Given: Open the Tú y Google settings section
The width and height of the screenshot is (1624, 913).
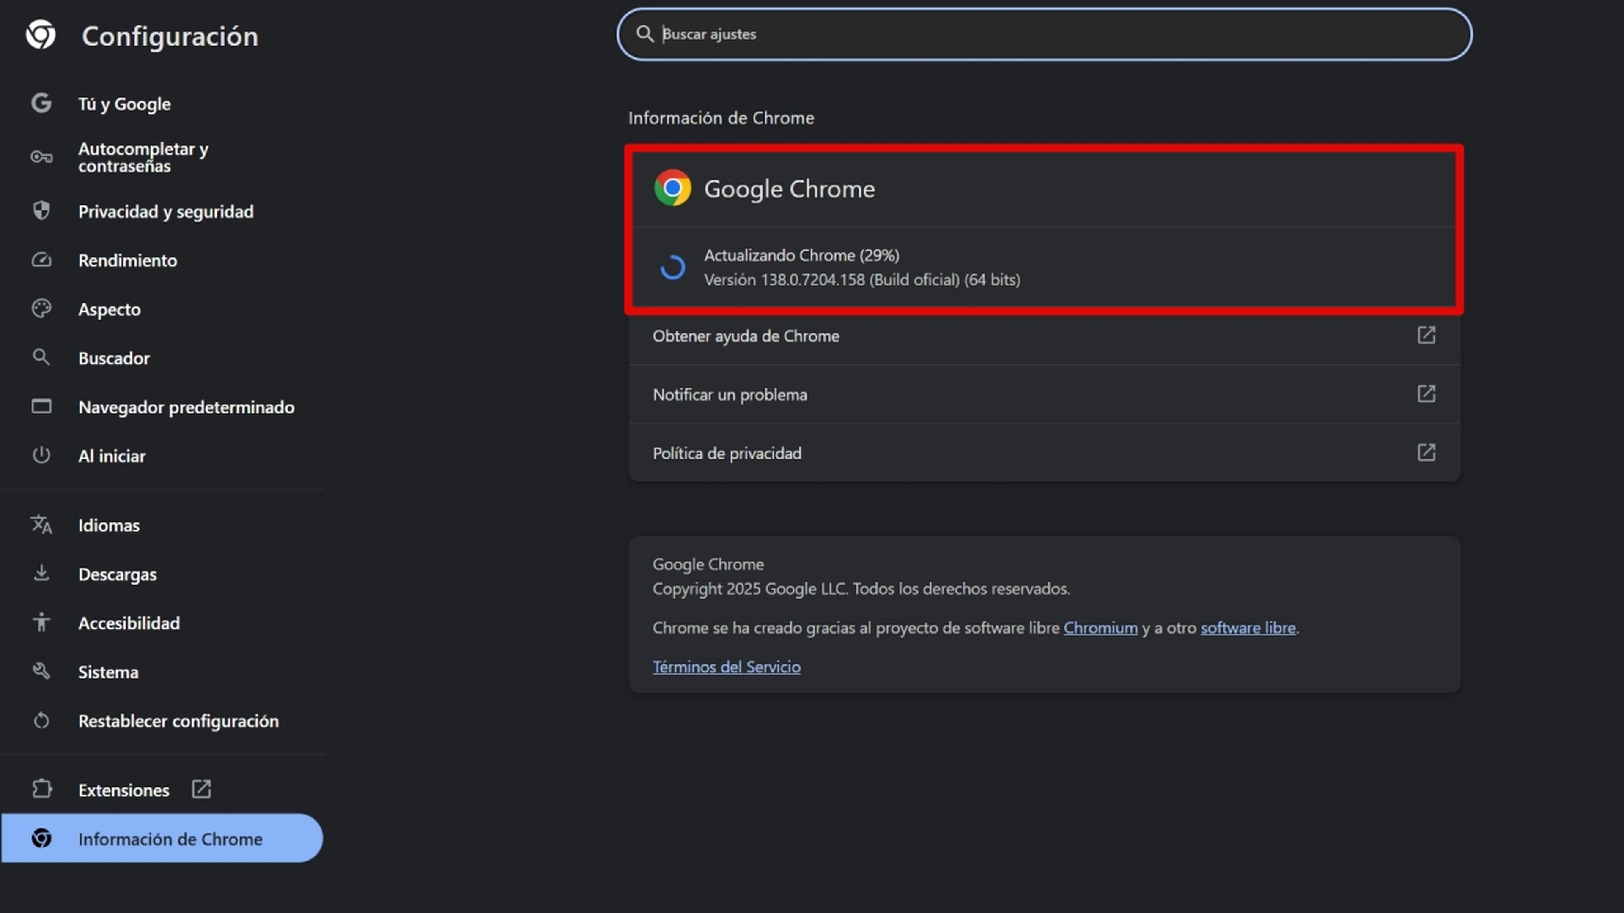Looking at the screenshot, I should pos(162,103).
